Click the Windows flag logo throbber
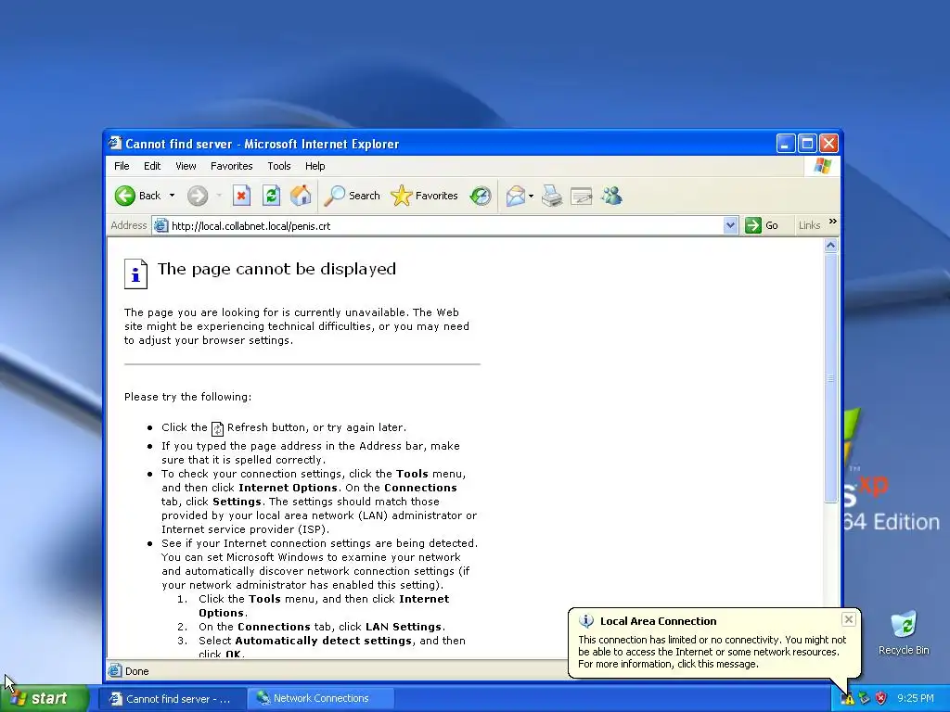This screenshot has height=712, width=950. coord(822,166)
